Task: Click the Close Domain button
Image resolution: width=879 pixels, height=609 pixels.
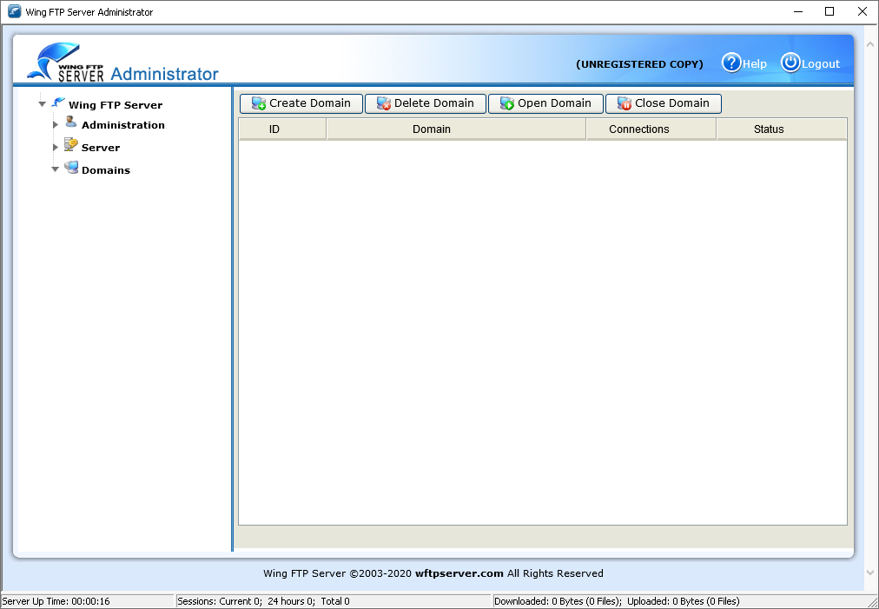Action: pos(664,103)
